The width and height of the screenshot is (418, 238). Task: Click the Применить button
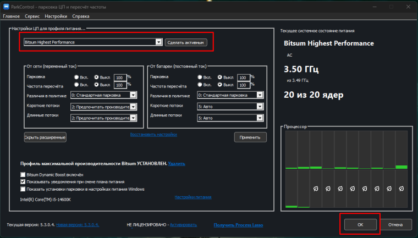coord(250,137)
